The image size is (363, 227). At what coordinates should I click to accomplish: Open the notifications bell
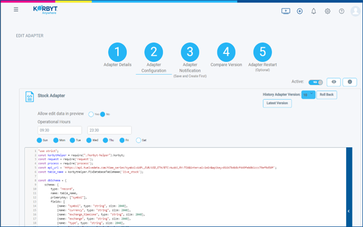coord(314,11)
